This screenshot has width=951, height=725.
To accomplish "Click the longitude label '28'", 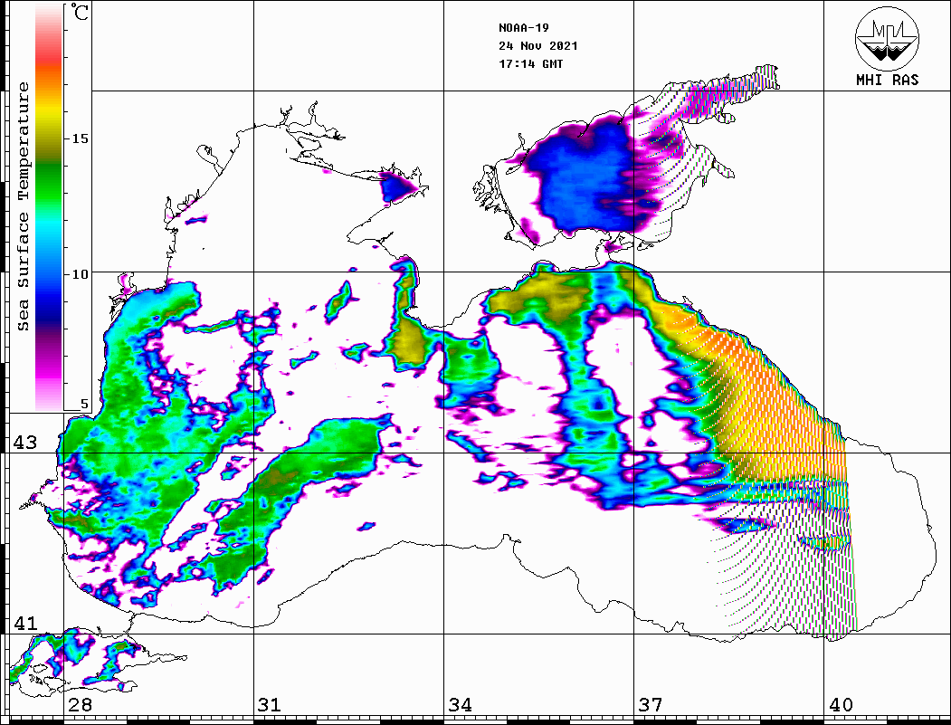I will click(x=80, y=704).
